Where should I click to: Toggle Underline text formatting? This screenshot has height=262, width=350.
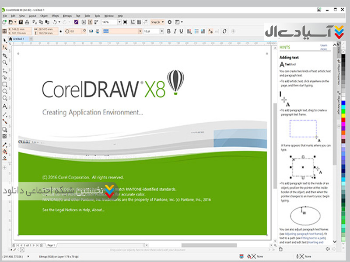181,31
